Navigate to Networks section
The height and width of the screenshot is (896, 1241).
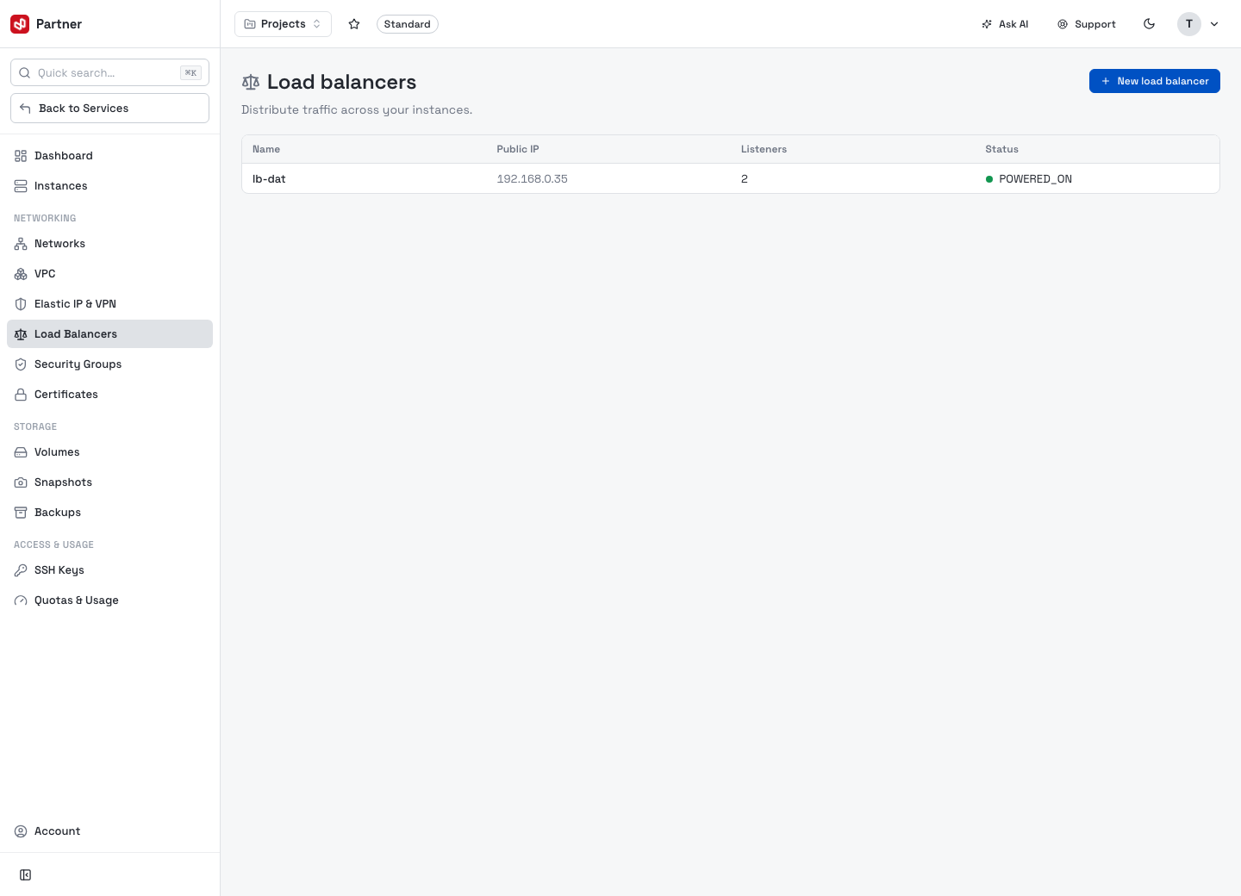109,244
